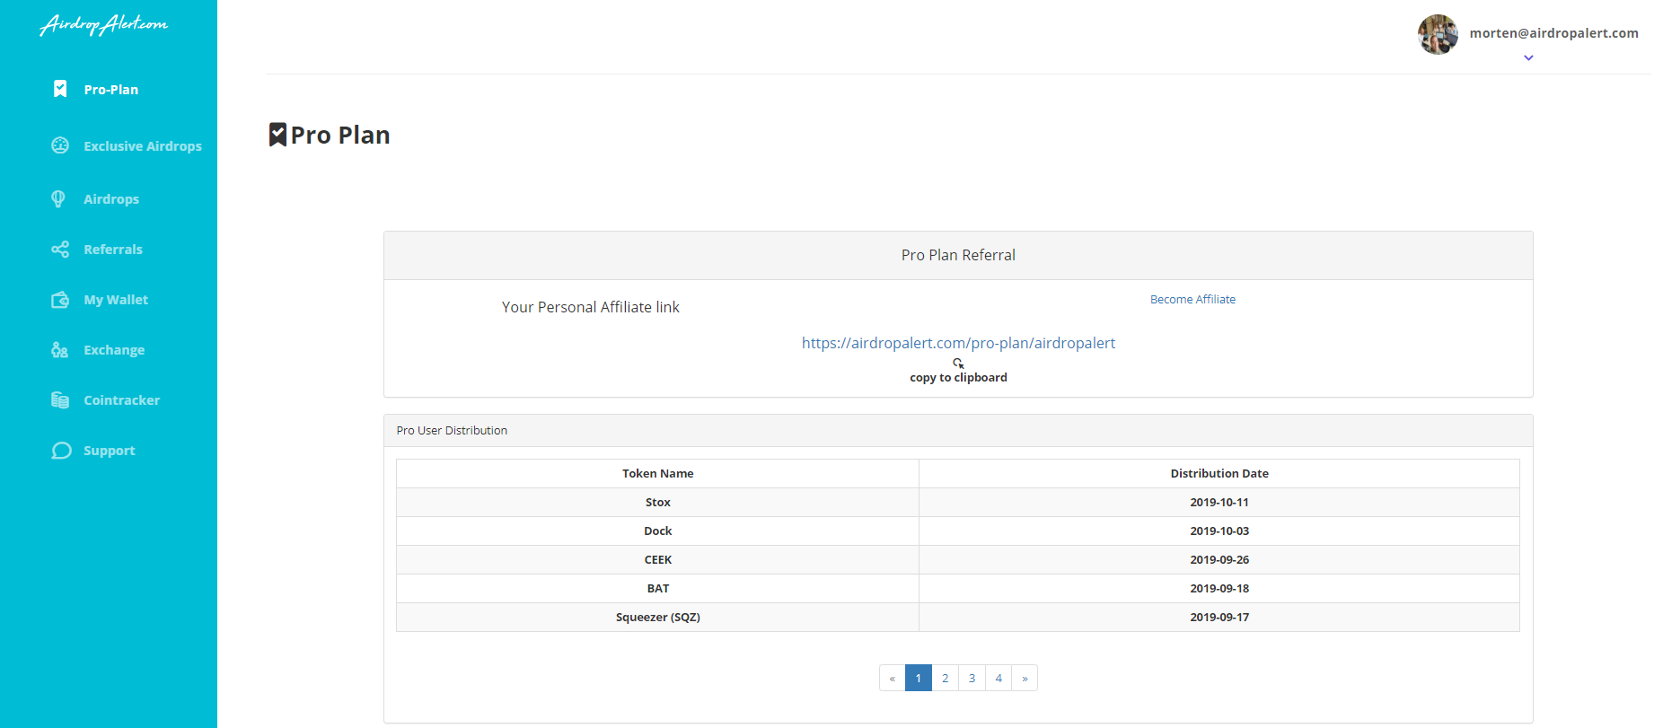Click the BAT token name cell
1663x728 pixels.
point(658,589)
